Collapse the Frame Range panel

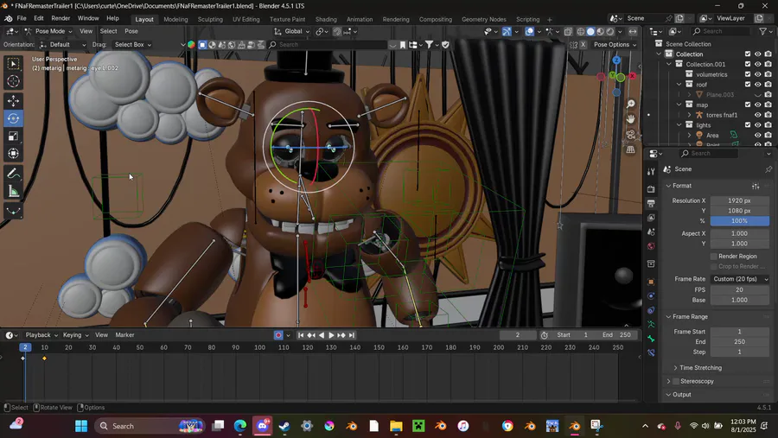point(668,316)
